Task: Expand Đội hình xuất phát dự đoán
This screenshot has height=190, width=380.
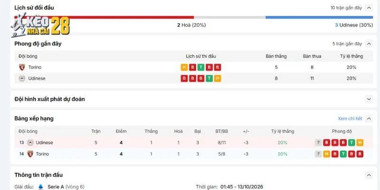Action: 369,99
